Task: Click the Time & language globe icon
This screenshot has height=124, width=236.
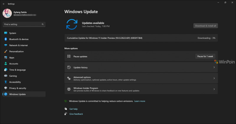Action: pos(6,70)
